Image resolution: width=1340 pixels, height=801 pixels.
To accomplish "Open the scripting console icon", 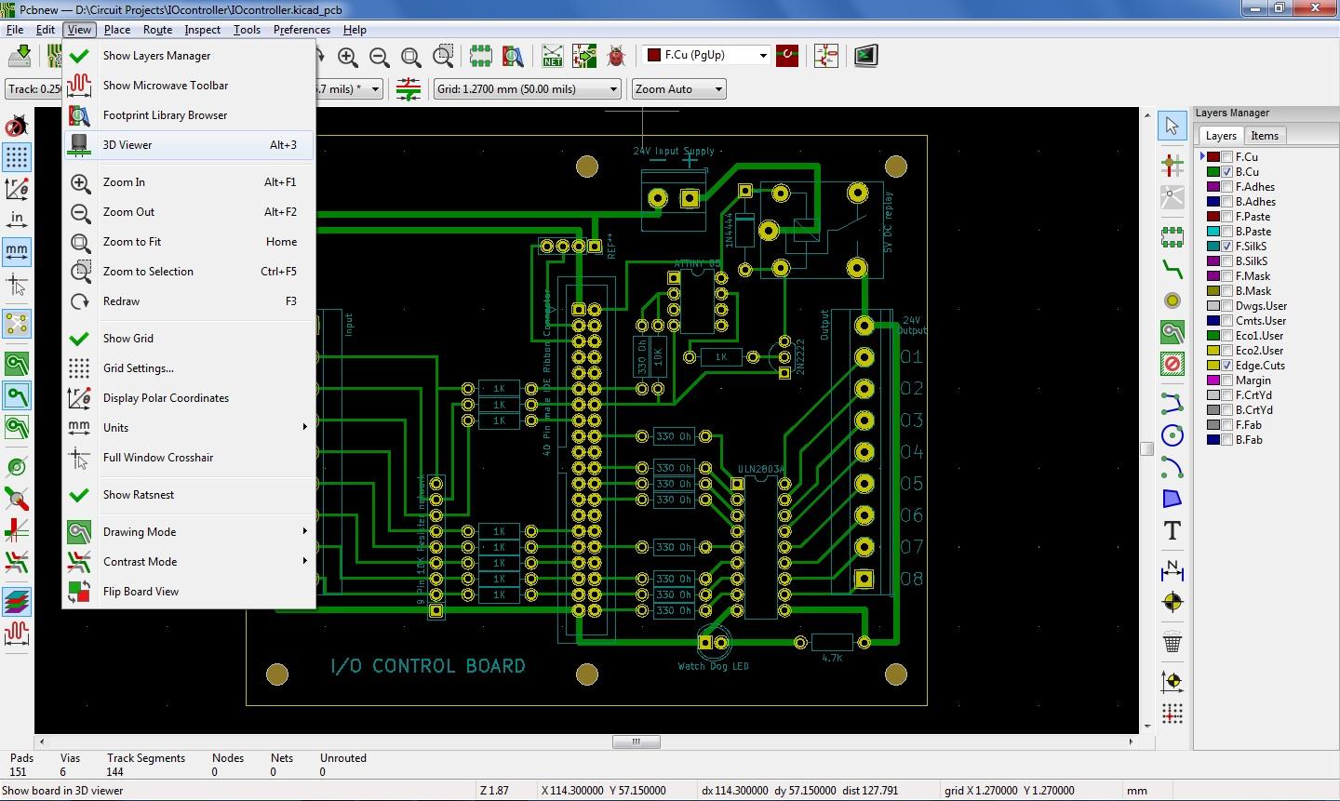I will pyautogui.click(x=865, y=56).
